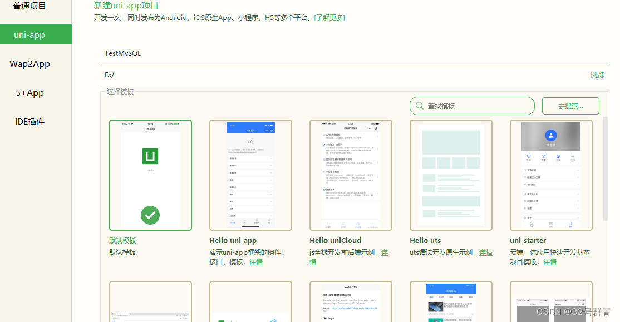The image size is (620, 322).
Task: Click the blue user avatar icon in uni-starter preview
Action: click(x=551, y=136)
